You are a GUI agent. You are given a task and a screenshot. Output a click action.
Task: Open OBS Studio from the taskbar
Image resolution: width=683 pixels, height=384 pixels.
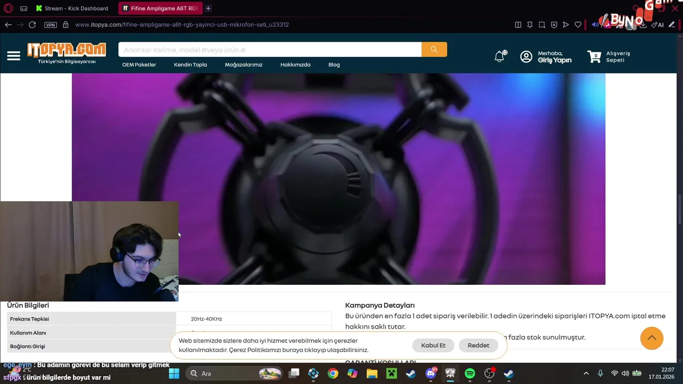click(489, 373)
